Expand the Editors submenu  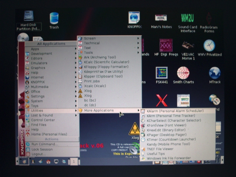pyautogui.click(x=51, y=58)
